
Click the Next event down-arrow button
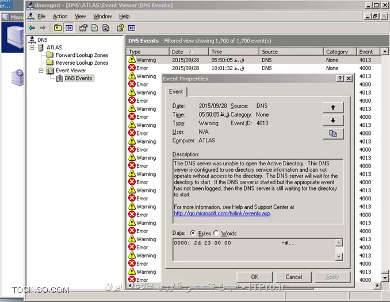coord(333,121)
